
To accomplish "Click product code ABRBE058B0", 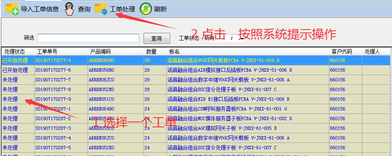I will (x=101, y=70).
